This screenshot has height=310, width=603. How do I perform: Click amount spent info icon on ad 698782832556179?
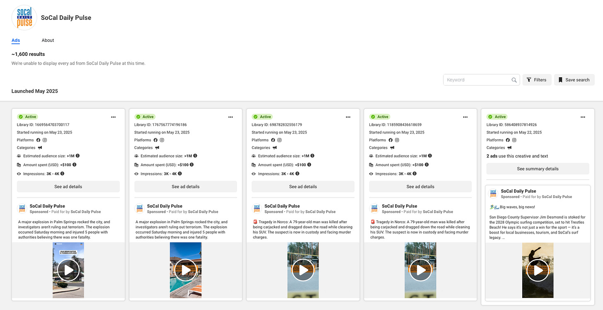[x=309, y=165]
